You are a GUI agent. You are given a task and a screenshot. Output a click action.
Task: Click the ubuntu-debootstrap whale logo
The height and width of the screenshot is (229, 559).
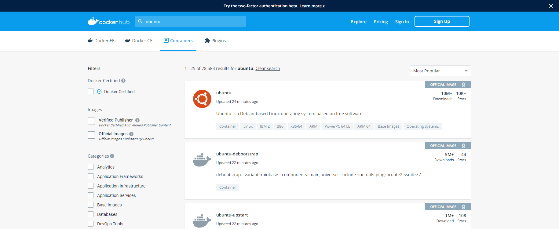point(202,160)
